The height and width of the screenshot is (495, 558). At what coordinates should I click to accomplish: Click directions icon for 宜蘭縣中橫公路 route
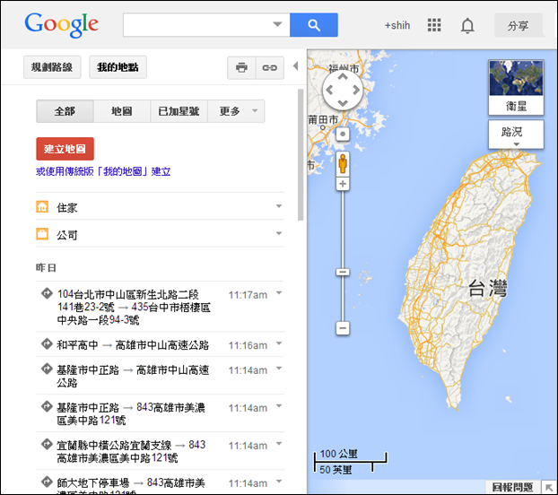tap(47, 444)
